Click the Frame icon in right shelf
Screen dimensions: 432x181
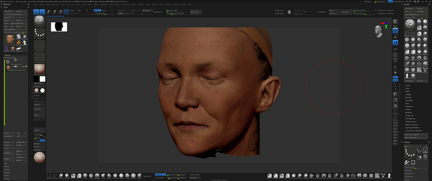click(395, 54)
